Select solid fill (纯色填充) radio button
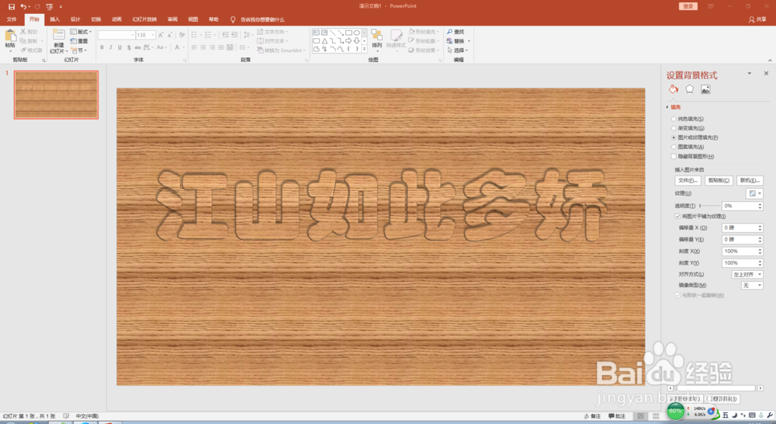 674,119
